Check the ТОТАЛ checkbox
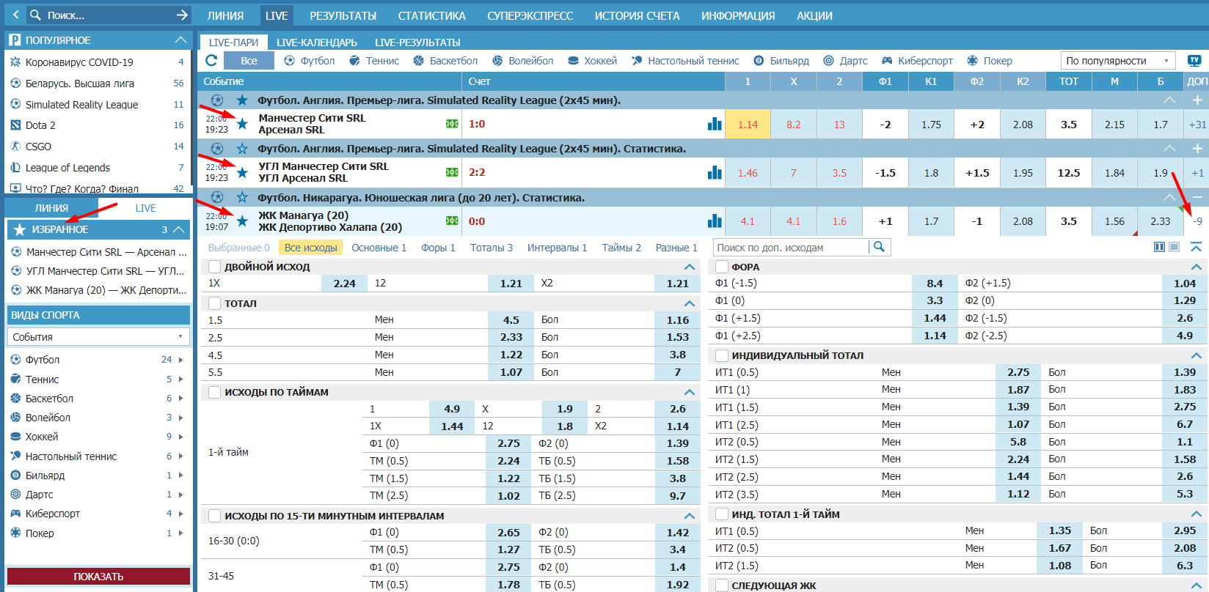 (215, 303)
